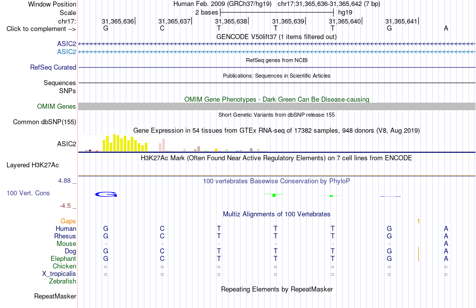The image size is (476, 308).
Task: Click the blue G conservation logo in PhyloP
Action: (106, 194)
